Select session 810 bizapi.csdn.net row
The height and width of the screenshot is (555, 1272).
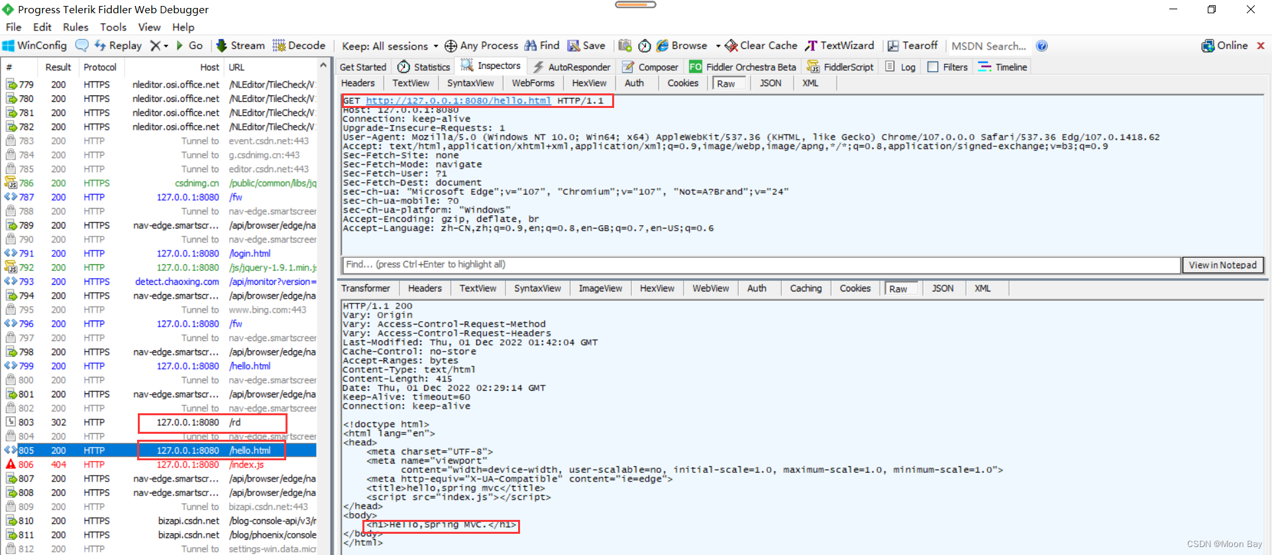pyautogui.click(x=159, y=521)
